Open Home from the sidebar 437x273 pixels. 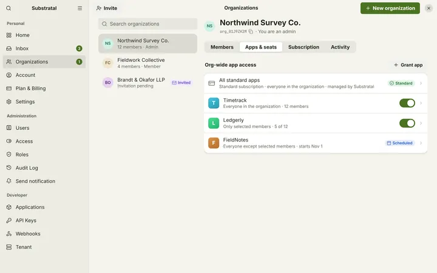(x=44, y=35)
